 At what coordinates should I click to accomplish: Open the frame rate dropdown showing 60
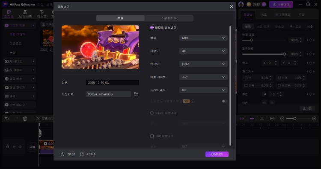[x=203, y=90]
